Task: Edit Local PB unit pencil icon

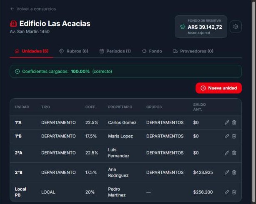Action: point(227,192)
